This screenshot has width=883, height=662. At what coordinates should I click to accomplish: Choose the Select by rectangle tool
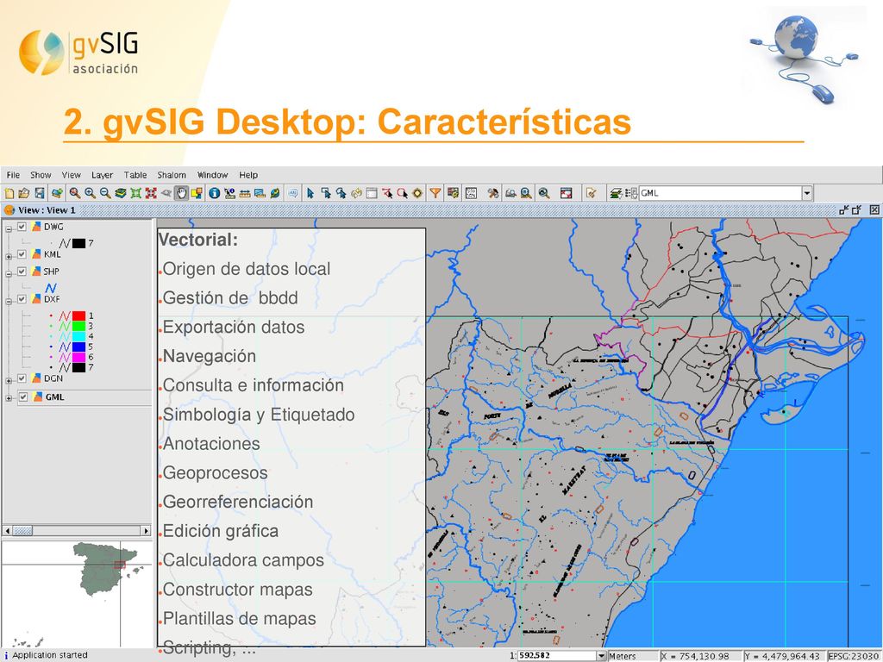[x=325, y=193]
